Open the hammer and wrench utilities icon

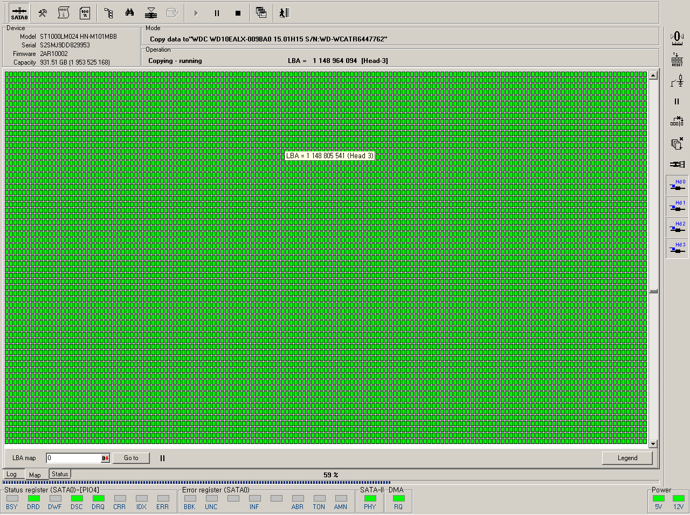43,13
